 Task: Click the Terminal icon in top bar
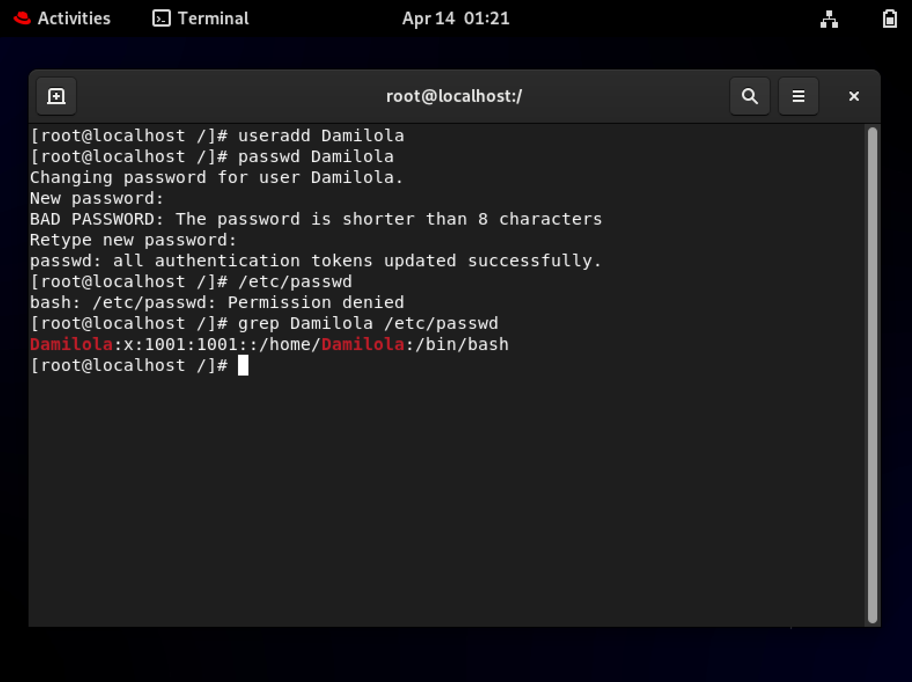pyautogui.click(x=161, y=19)
